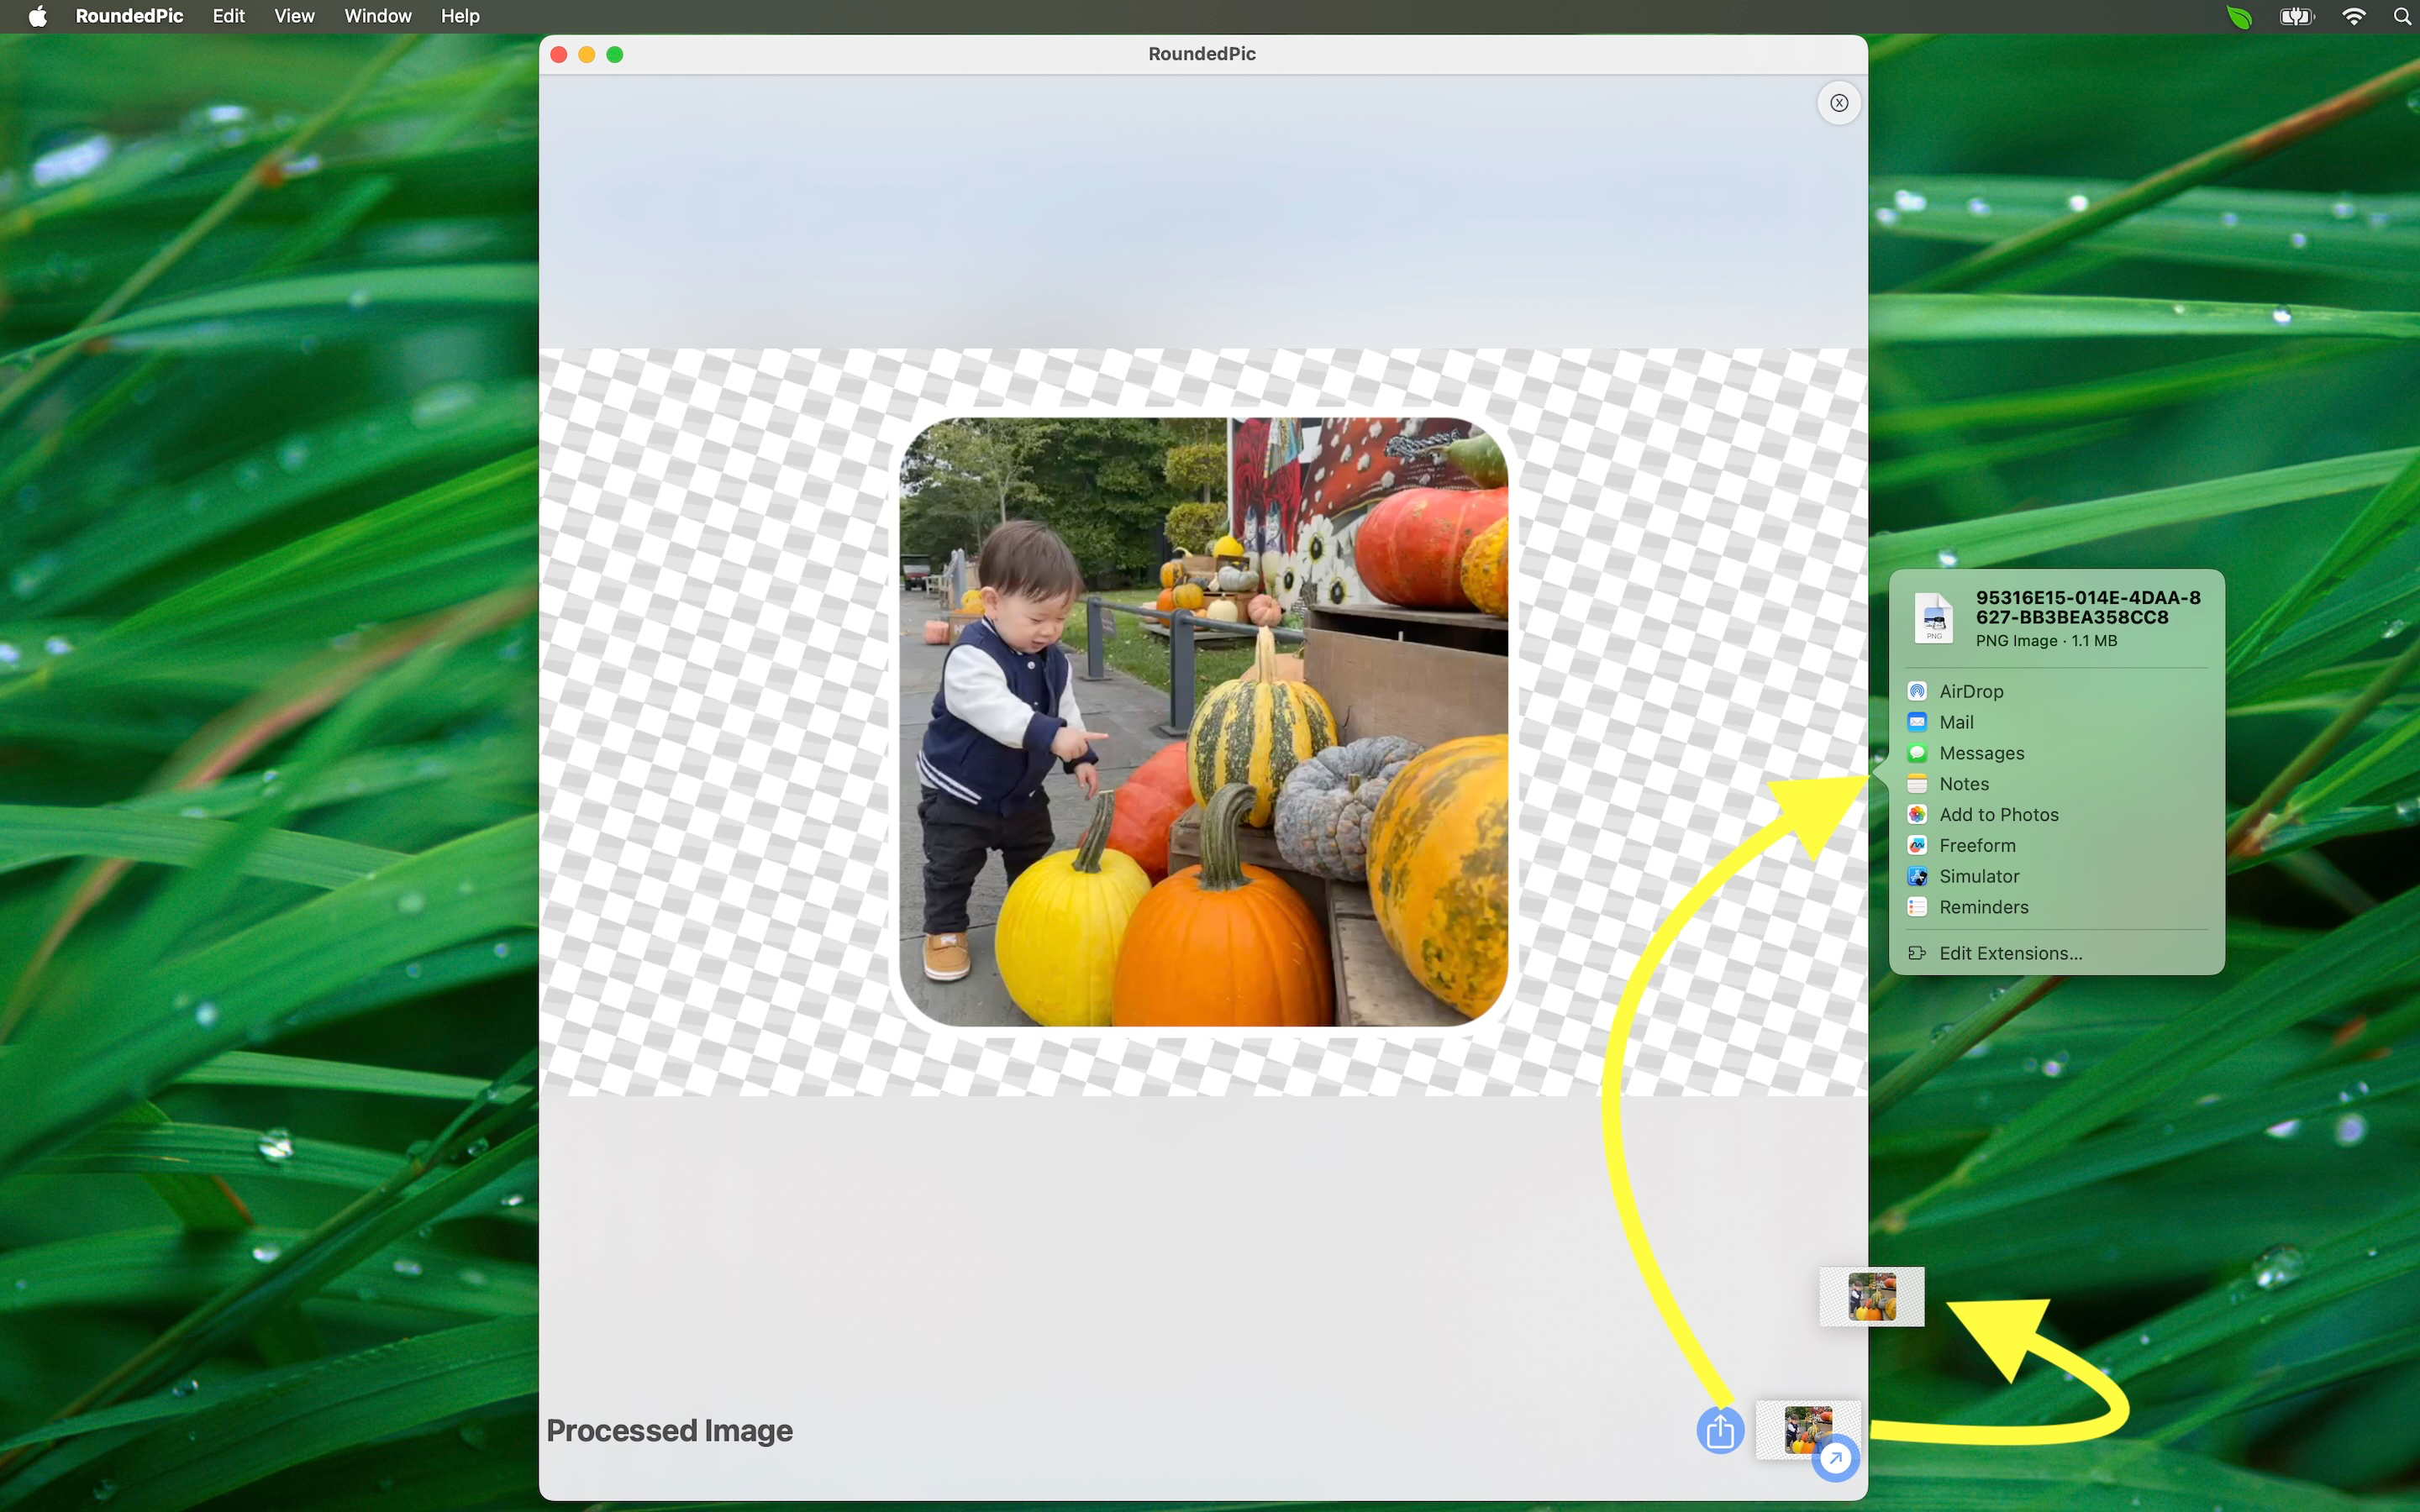The width and height of the screenshot is (2420, 1512).
Task: Click the rounded pumpkin photo preview
Action: coord(1203,722)
